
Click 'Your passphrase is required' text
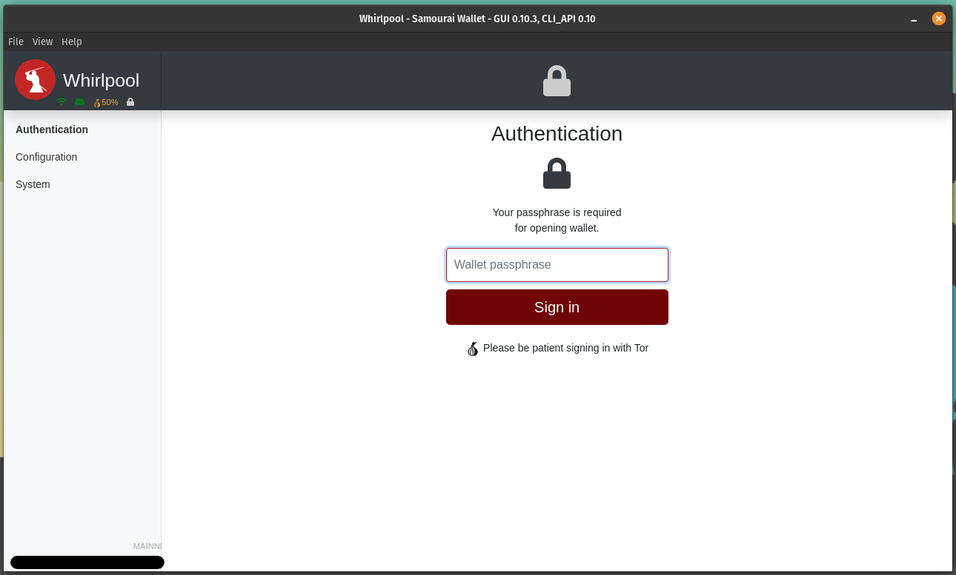tap(557, 212)
